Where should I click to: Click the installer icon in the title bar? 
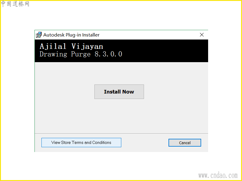[x=39, y=35]
